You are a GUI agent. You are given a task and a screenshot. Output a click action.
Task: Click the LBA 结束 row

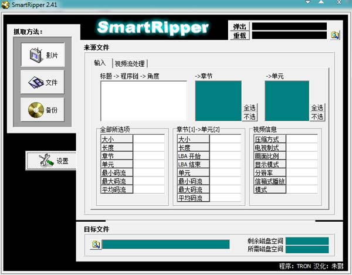coord(209,164)
